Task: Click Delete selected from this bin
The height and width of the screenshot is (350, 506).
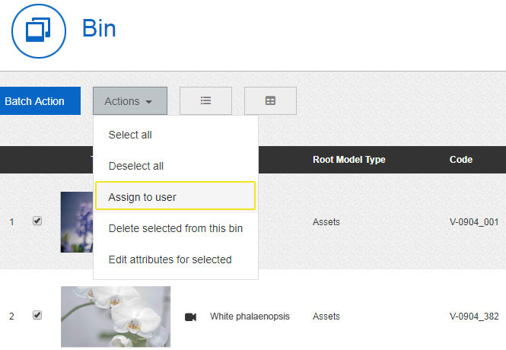Action: click(176, 228)
